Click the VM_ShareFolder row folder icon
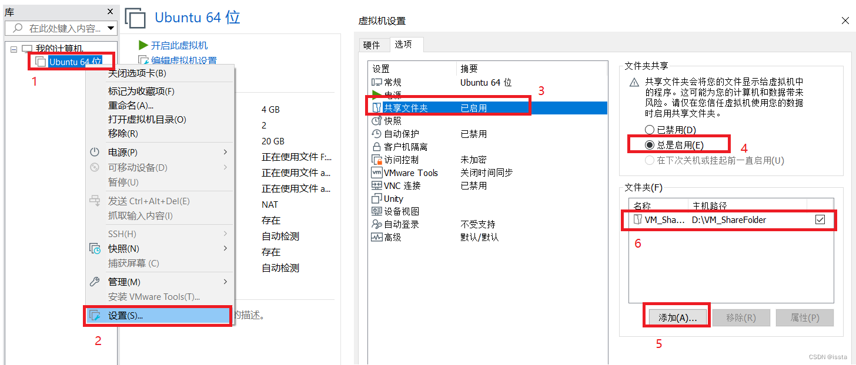This screenshot has width=856, height=365. click(638, 220)
